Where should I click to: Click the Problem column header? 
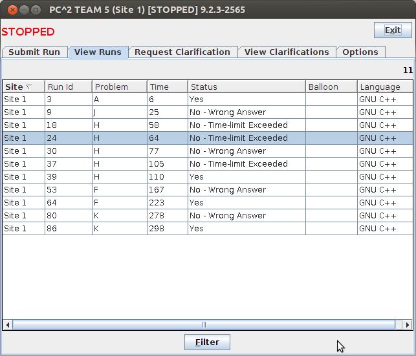point(119,87)
